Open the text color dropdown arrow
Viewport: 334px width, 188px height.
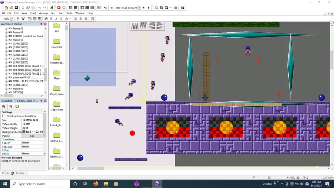[70, 19]
